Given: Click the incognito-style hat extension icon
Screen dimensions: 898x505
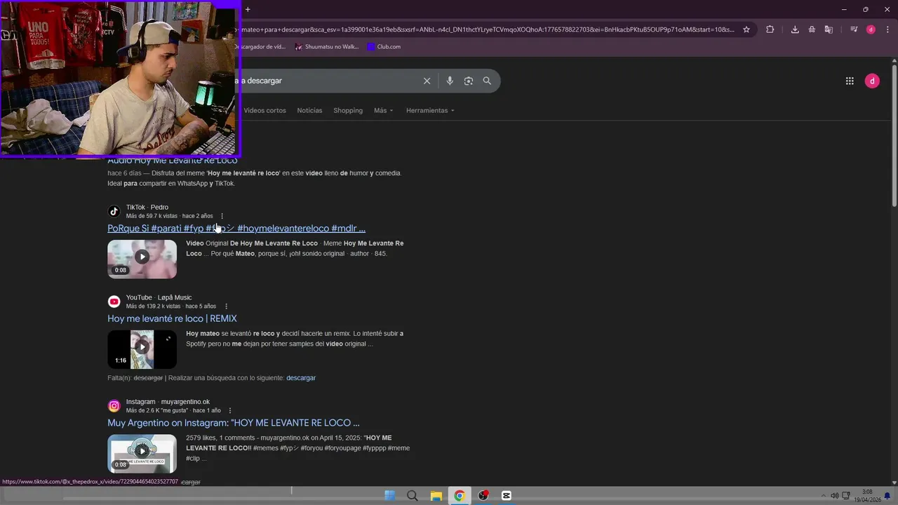Looking at the screenshot, I should pos(812,29).
